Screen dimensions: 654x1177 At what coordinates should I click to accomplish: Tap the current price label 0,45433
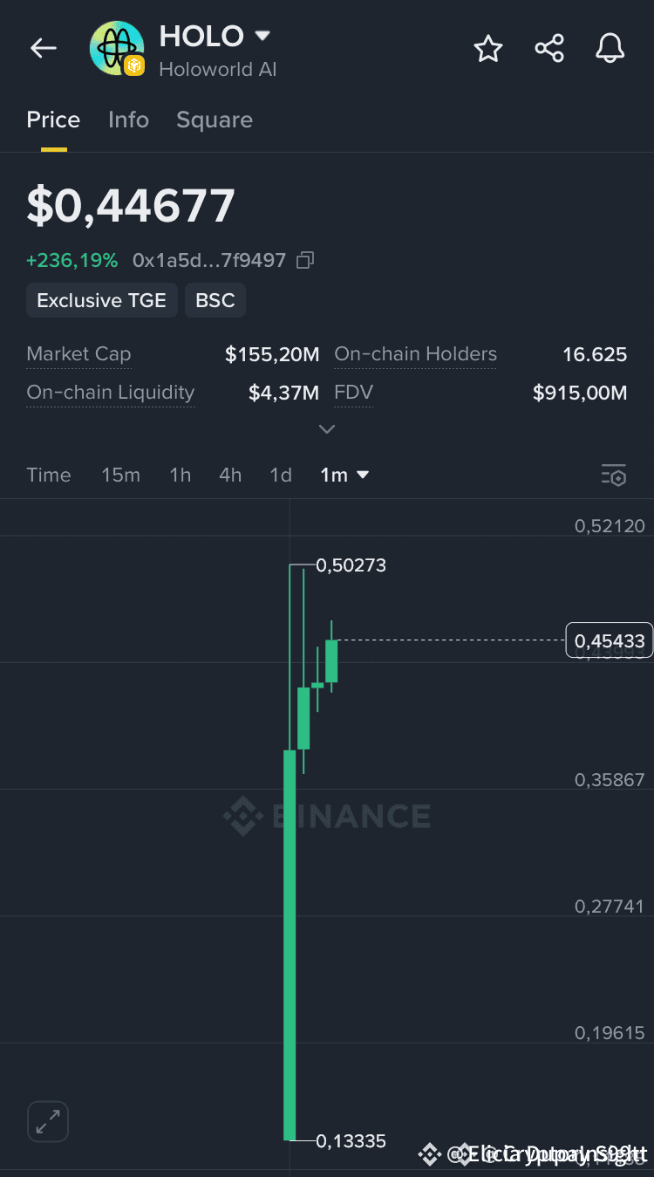click(610, 641)
